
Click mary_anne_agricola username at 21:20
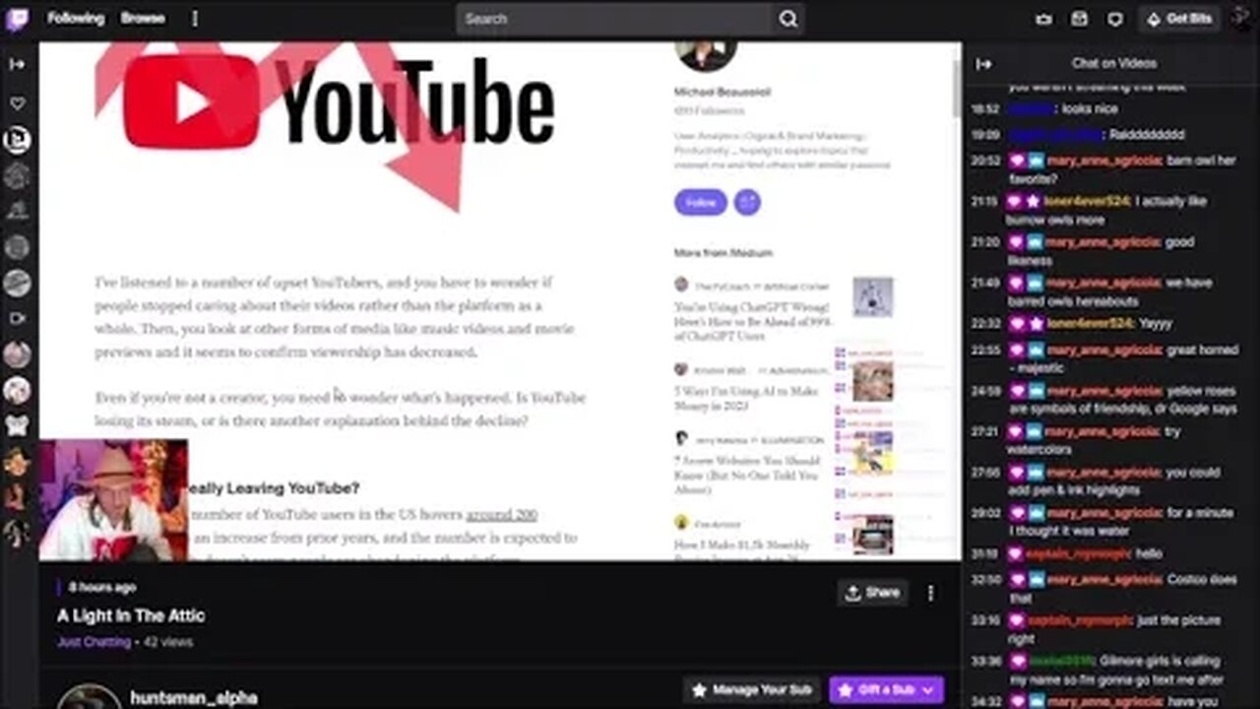(1103, 241)
